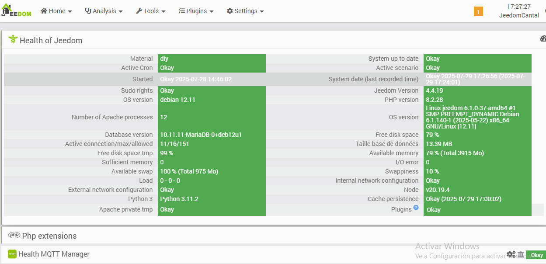
Task: Click the Plugins row Okay status
Action: pyautogui.click(x=434, y=210)
